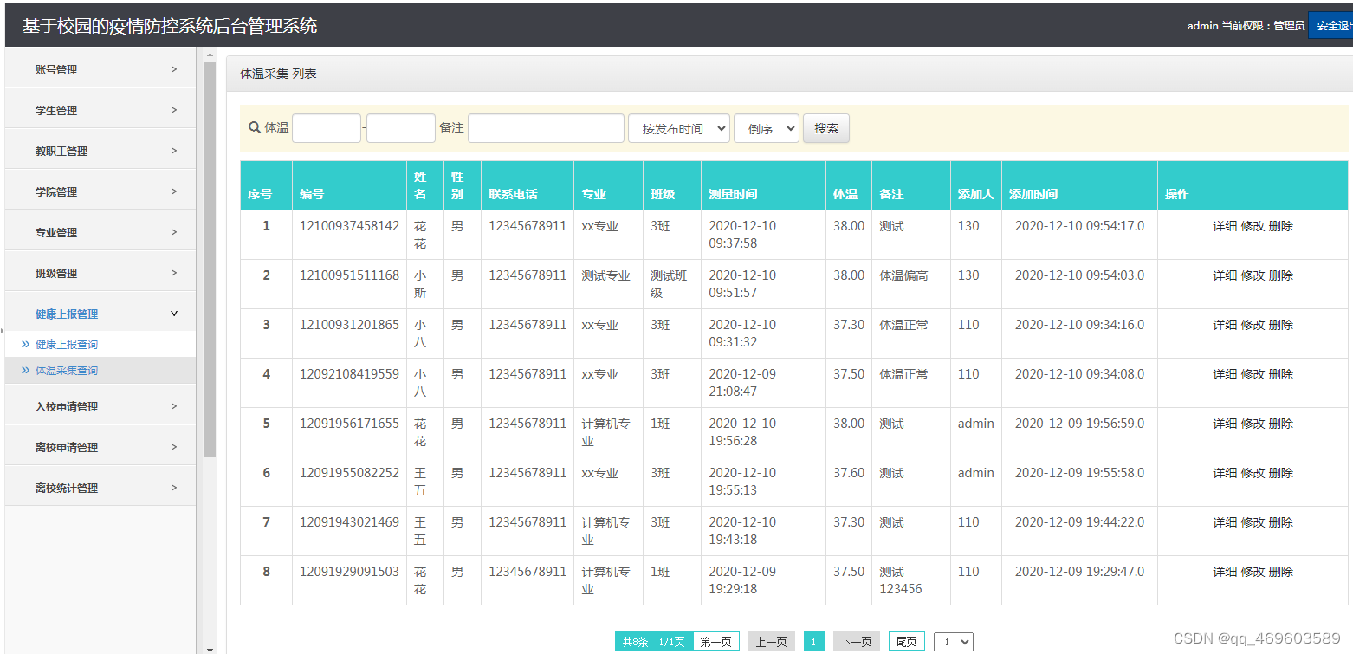Open 详细 for record 12091943021469
The width and height of the screenshot is (1353, 654).
point(1225,522)
